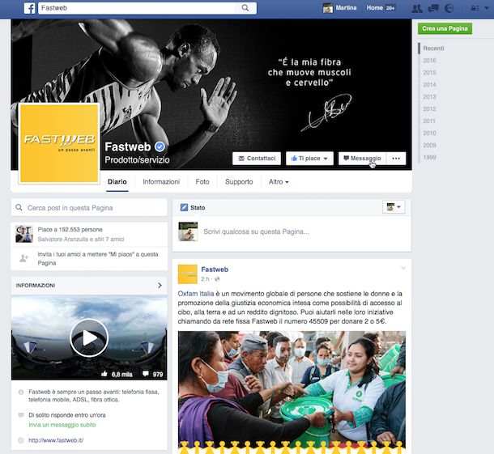
Task: Click the Crea una Pagina button
Action: (x=445, y=28)
